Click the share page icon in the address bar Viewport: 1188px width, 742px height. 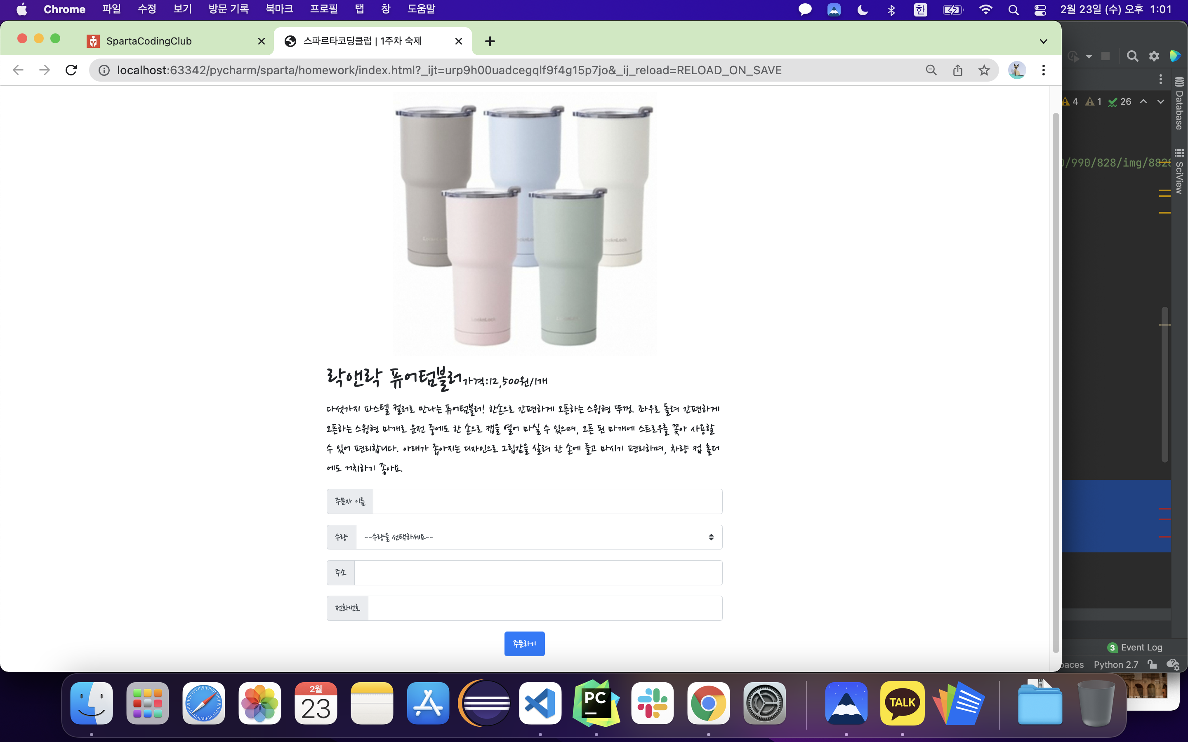957,70
